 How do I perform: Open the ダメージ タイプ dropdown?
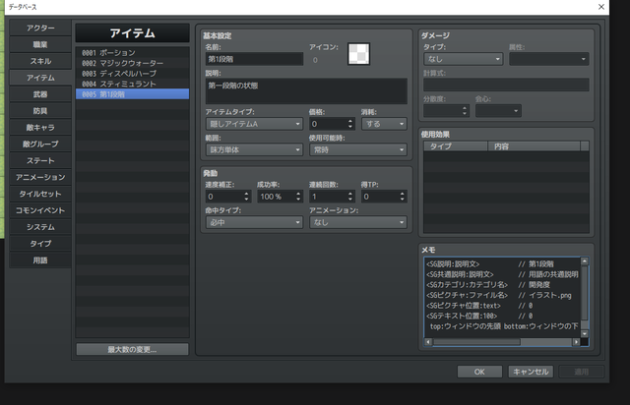[x=464, y=59]
